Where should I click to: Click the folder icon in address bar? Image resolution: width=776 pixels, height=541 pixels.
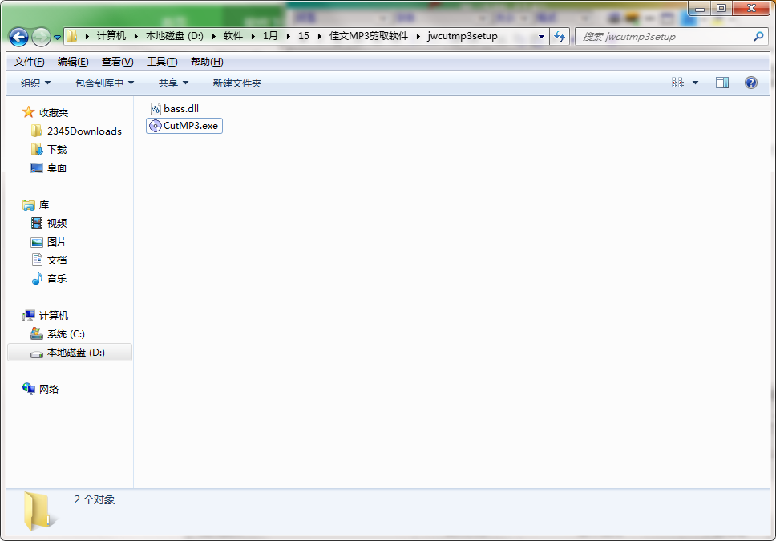tap(72, 36)
